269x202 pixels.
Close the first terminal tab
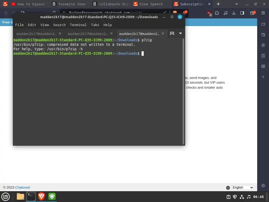point(60,33)
